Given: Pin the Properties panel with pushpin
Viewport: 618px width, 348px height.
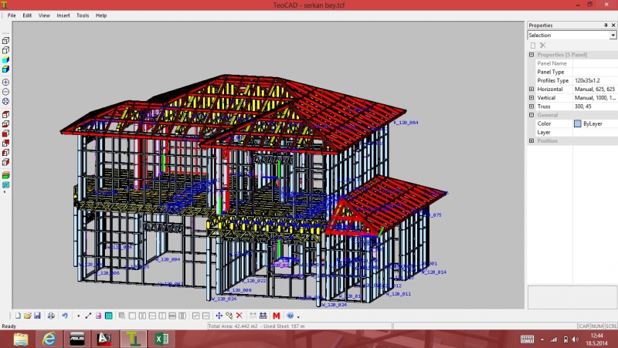Looking at the screenshot, I should (x=606, y=25).
